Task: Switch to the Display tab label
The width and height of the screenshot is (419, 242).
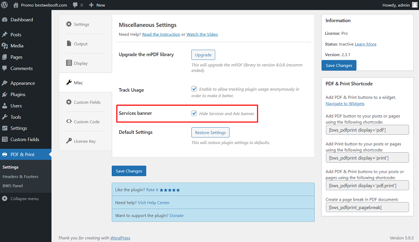Action: (81, 64)
